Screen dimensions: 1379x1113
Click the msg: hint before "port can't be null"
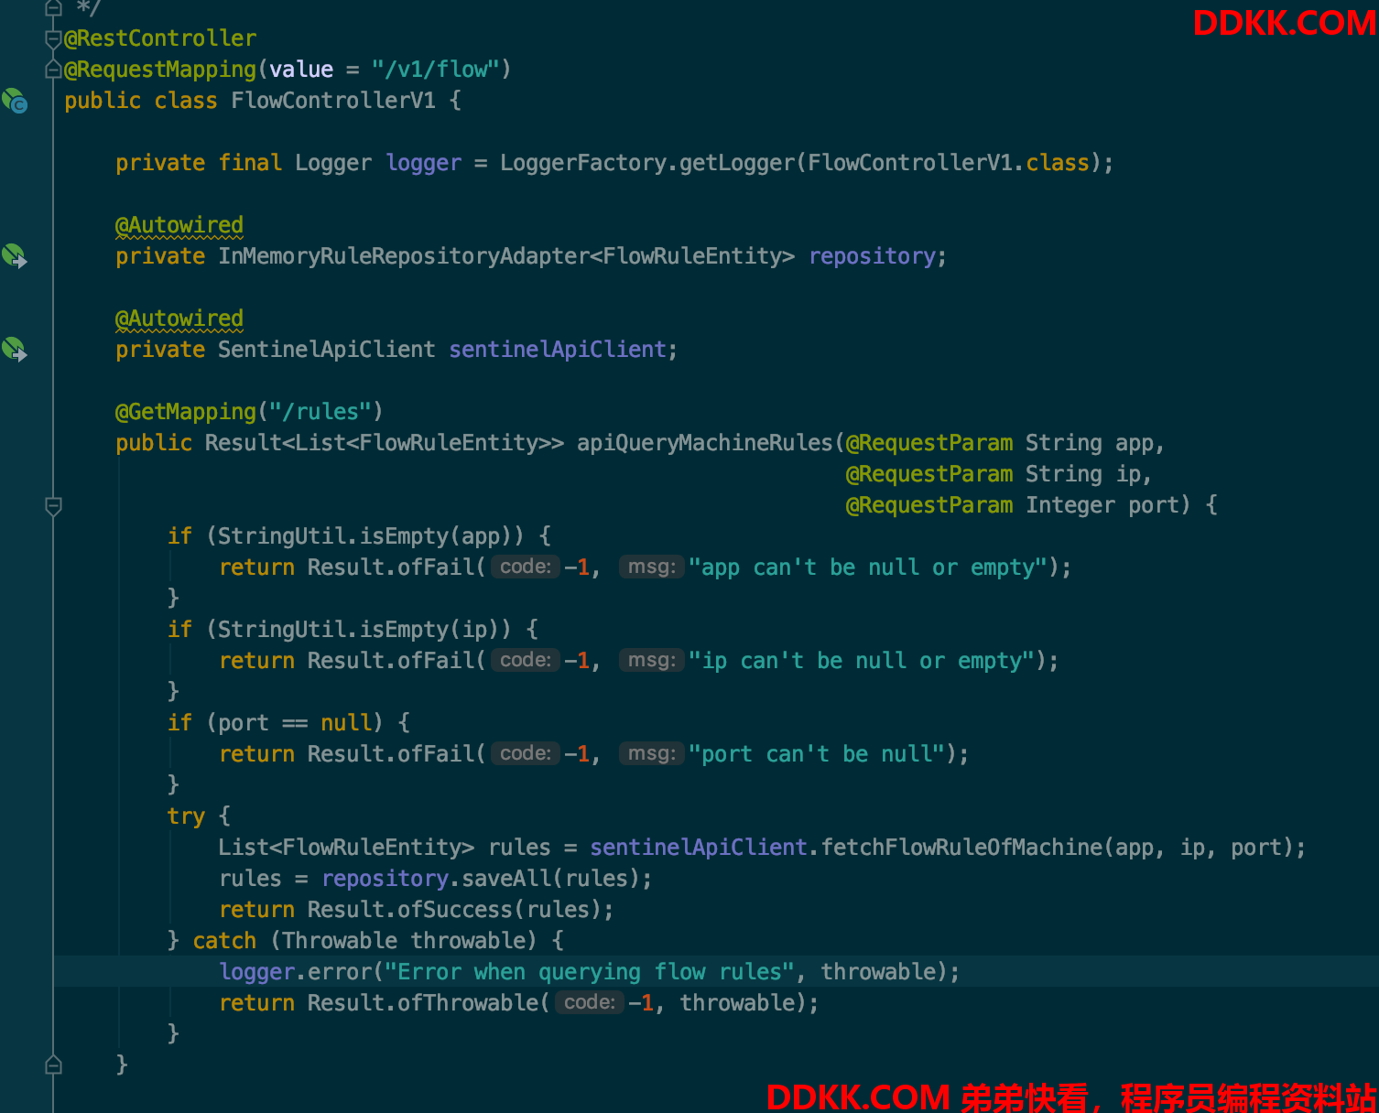point(652,753)
